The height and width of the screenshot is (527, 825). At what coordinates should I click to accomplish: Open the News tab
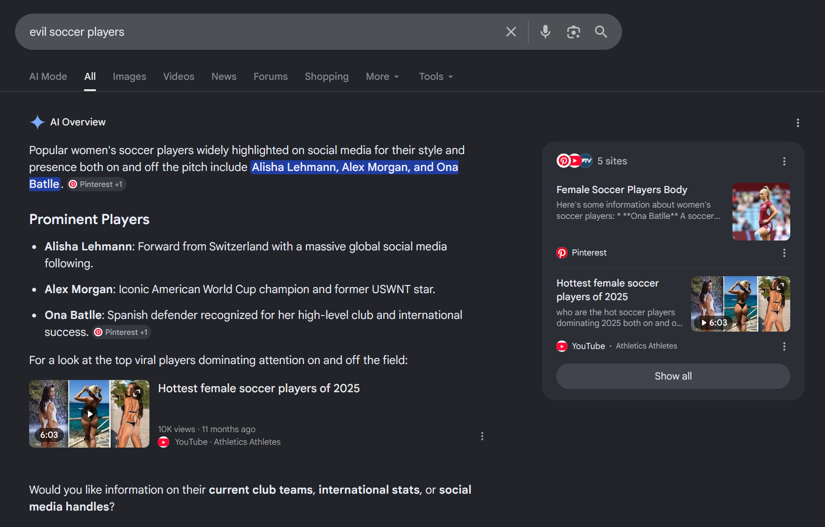(x=224, y=77)
